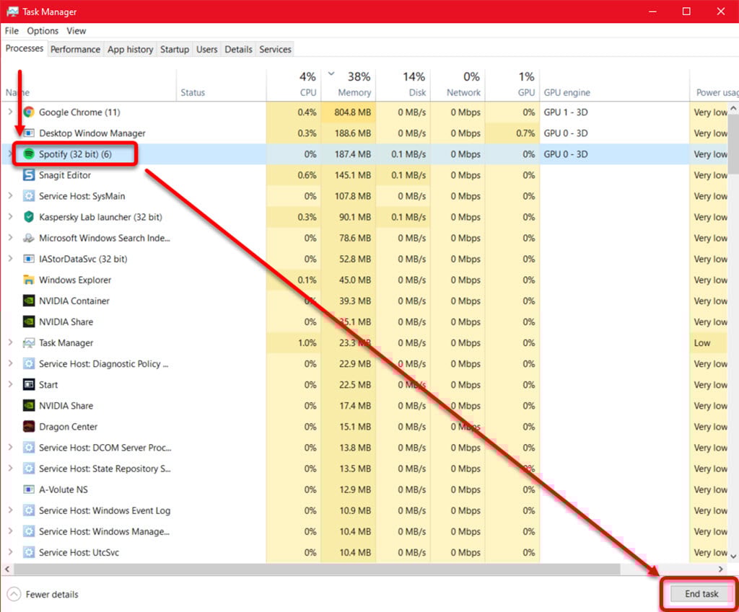The height and width of the screenshot is (612, 739).
Task: Switch to the Startup tab
Action: point(175,50)
